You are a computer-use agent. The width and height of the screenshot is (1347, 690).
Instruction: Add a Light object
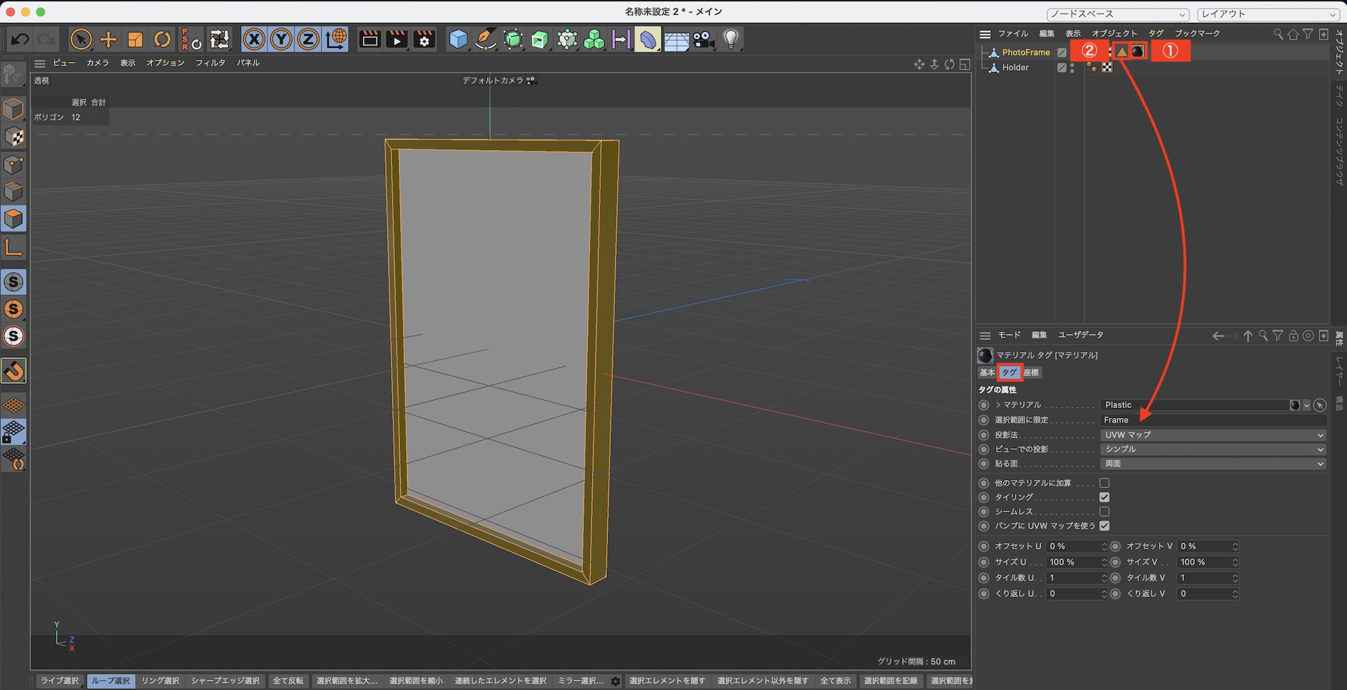pyautogui.click(x=731, y=40)
